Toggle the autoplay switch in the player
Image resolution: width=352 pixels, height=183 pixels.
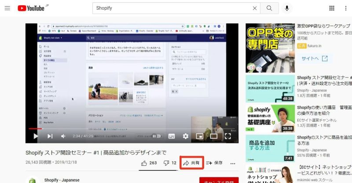[x=157, y=136]
